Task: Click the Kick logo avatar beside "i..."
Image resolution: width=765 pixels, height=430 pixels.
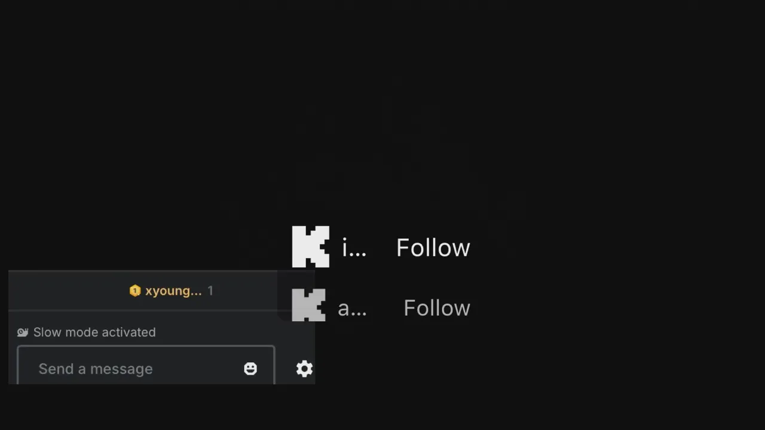Action: [310, 247]
